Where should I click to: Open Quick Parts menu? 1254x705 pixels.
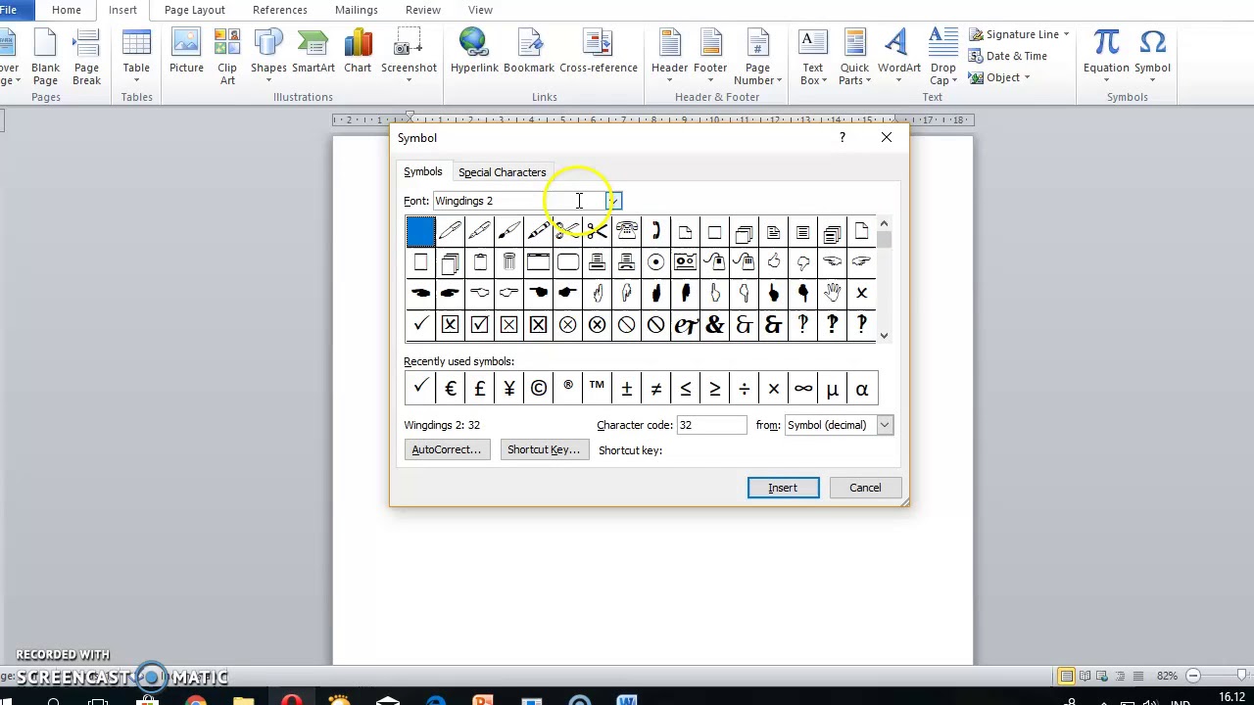(854, 57)
